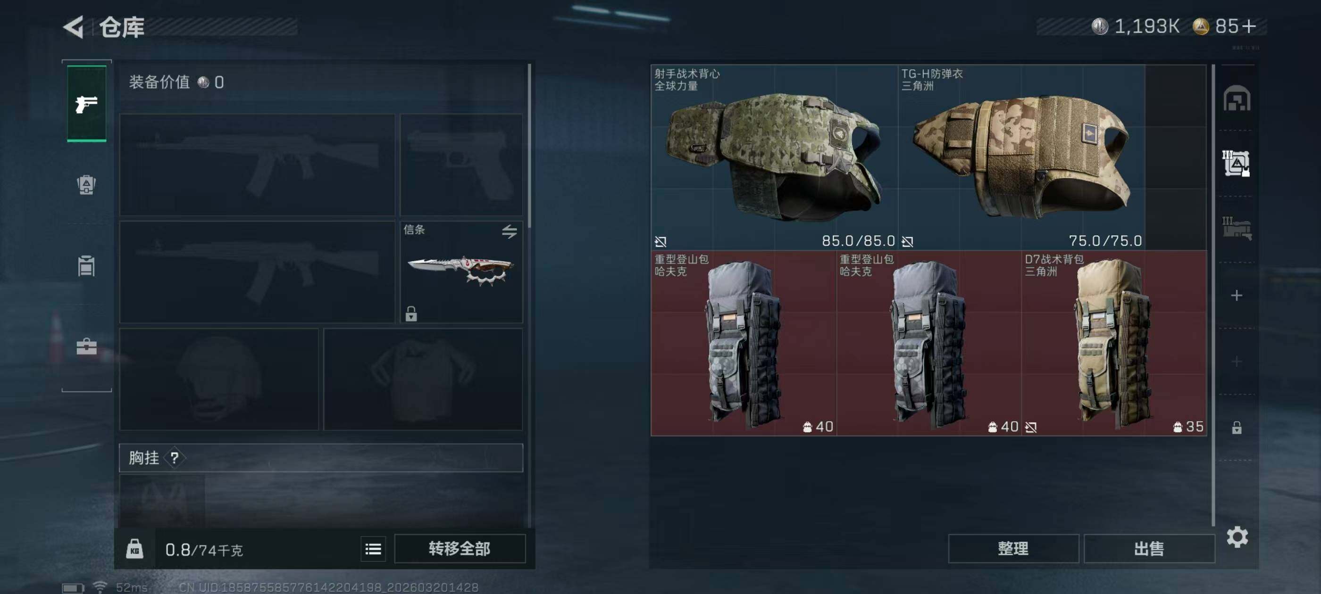Screen dimensions: 1321x594
Task: Open the chest rig sidebar icon
Action: pyautogui.click(x=86, y=265)
